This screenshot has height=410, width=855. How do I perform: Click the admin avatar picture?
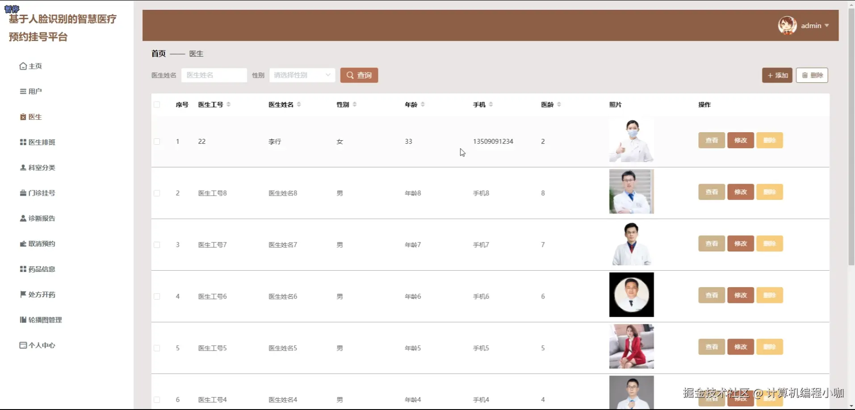coord(787,25)
